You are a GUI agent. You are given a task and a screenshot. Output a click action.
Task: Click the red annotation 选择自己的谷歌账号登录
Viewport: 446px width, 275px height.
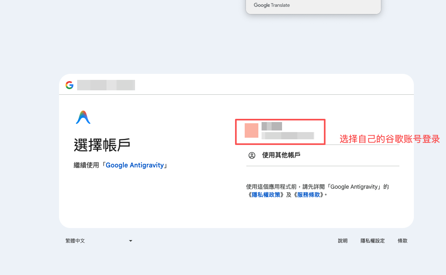(x=389, y=139)
